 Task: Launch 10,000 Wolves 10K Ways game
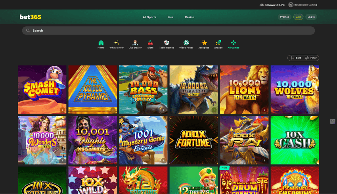295,90
